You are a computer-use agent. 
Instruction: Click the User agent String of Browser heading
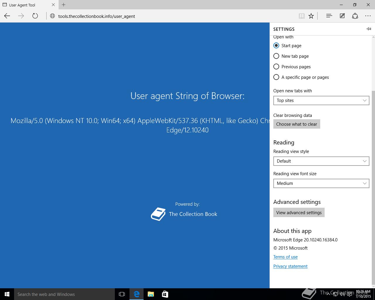(187, 96)
